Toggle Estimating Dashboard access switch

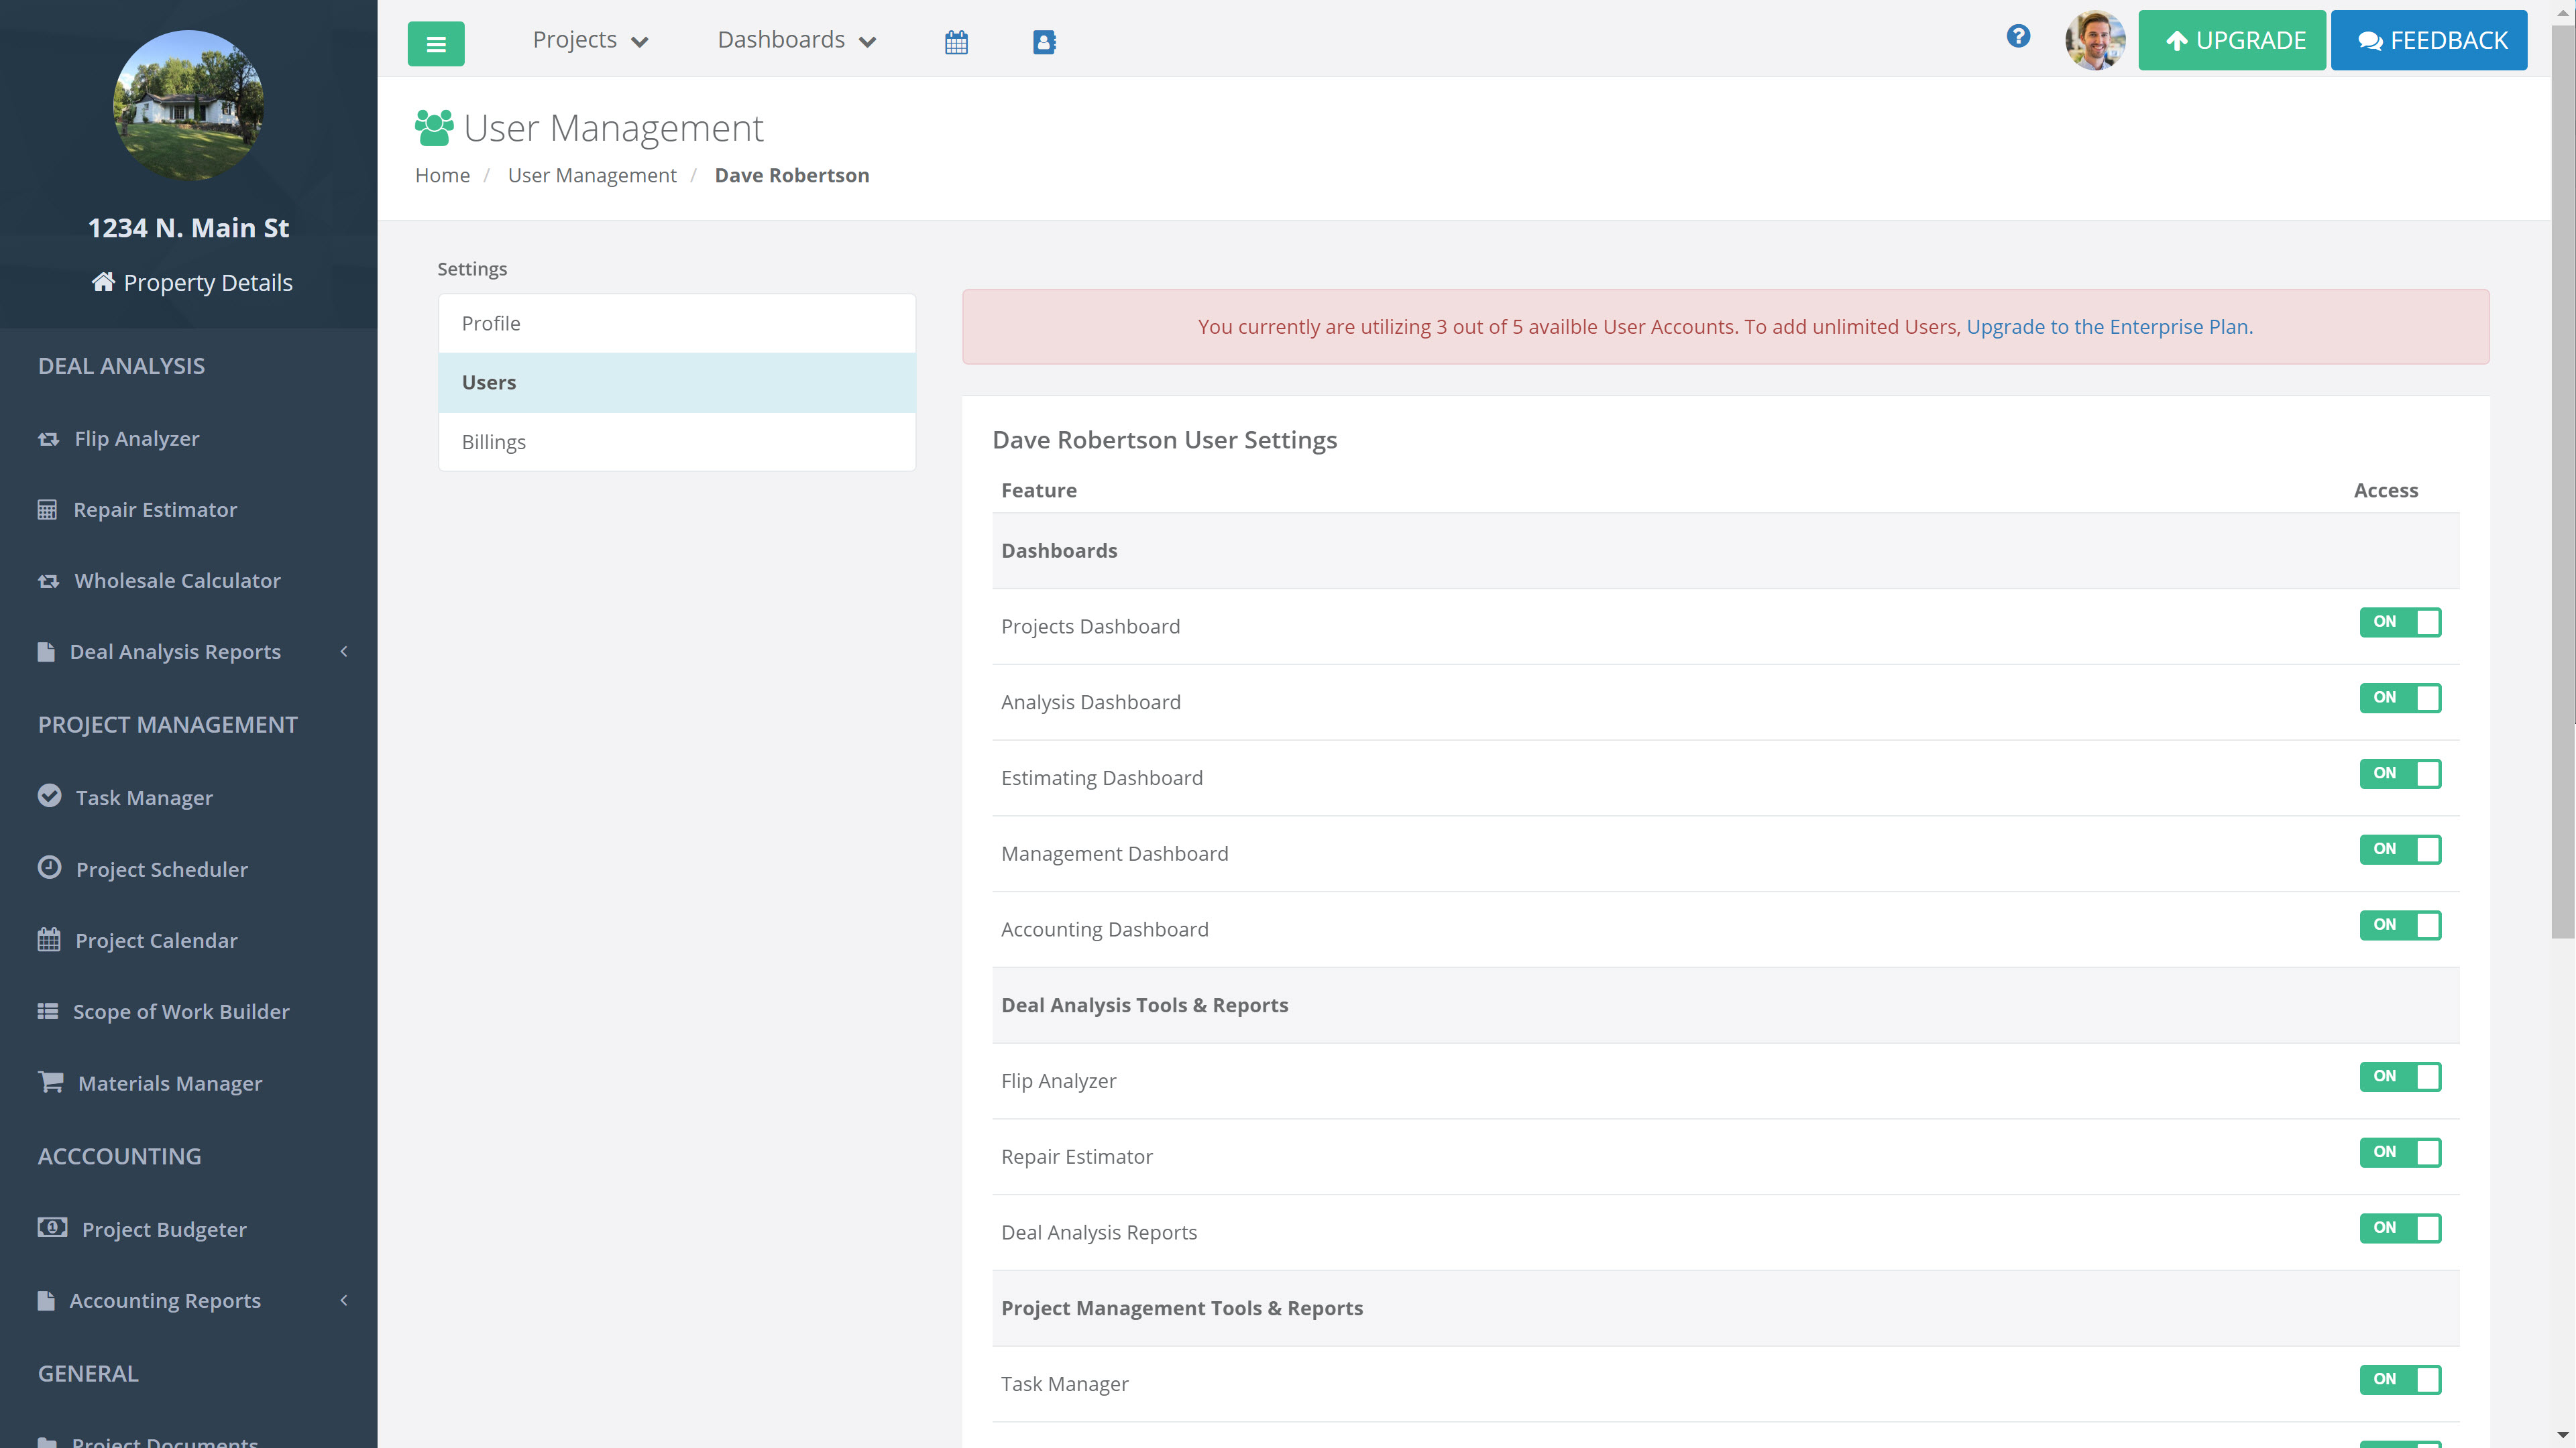(2400, 774)
